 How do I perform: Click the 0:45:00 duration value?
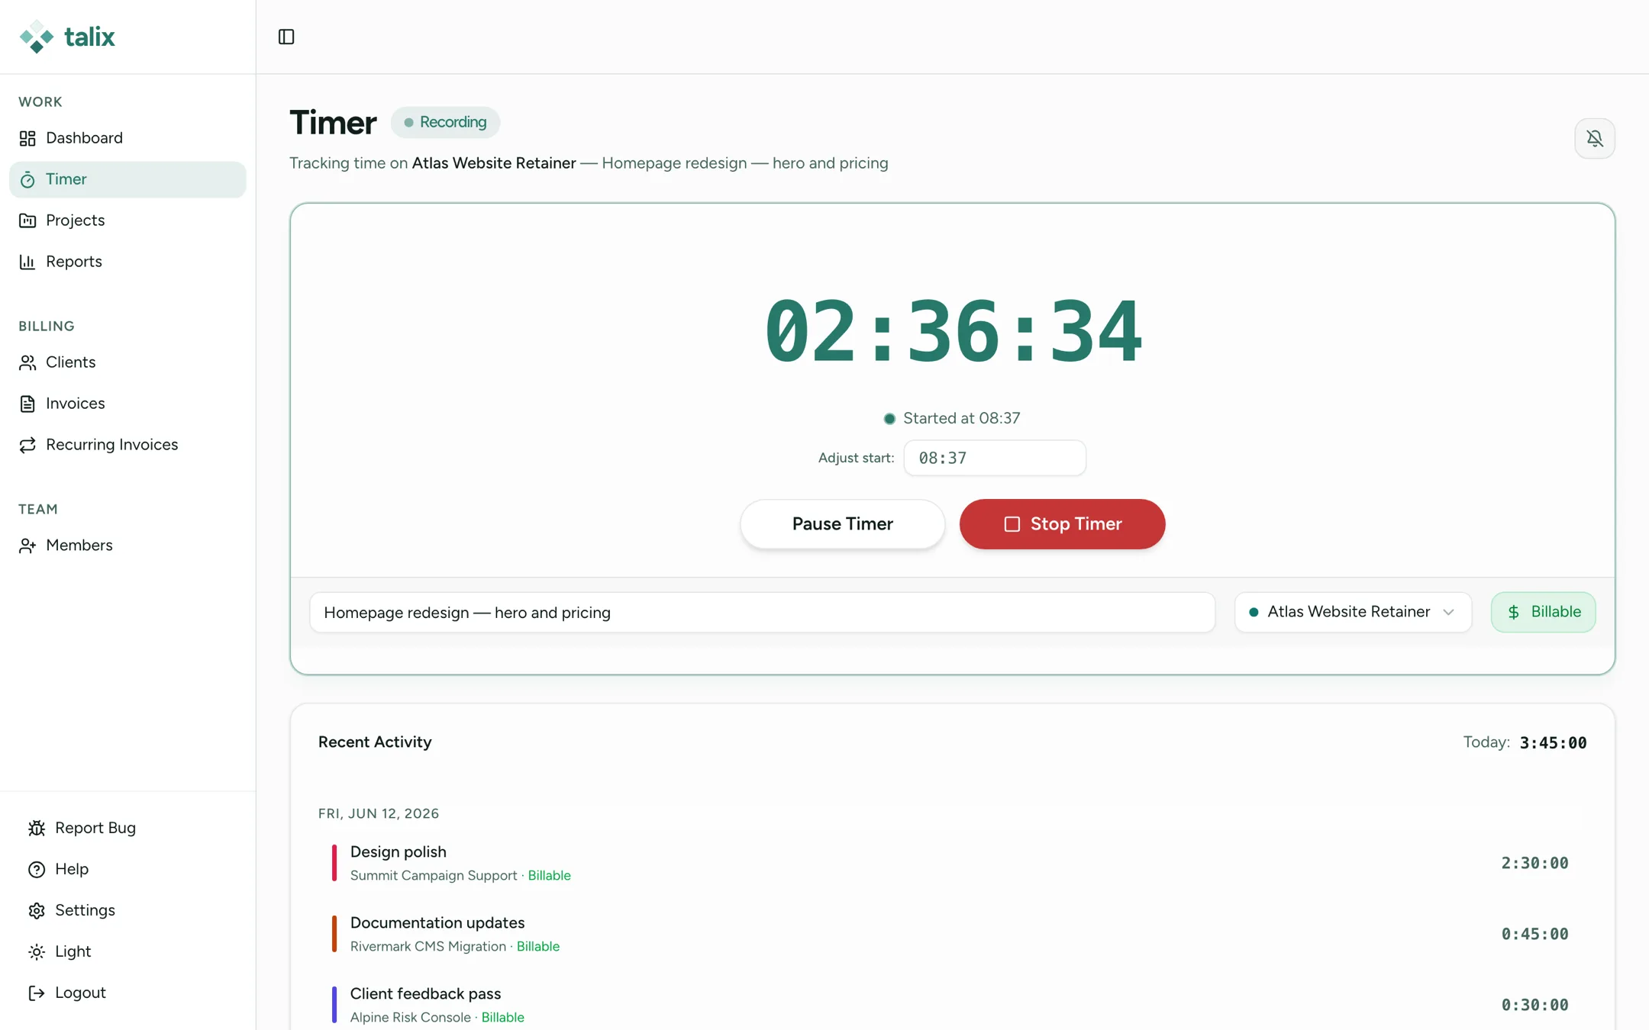[1534, 934]
